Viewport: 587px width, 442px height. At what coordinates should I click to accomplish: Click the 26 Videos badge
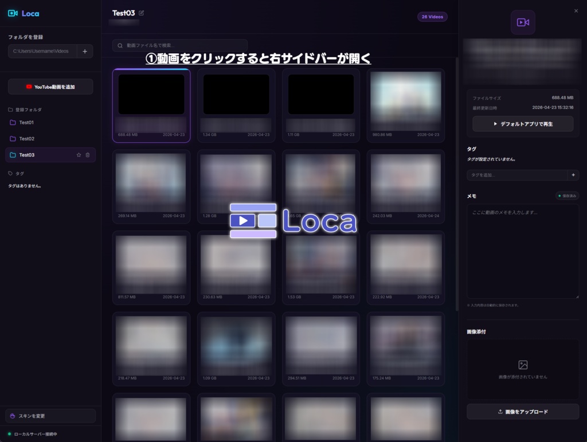432,17
